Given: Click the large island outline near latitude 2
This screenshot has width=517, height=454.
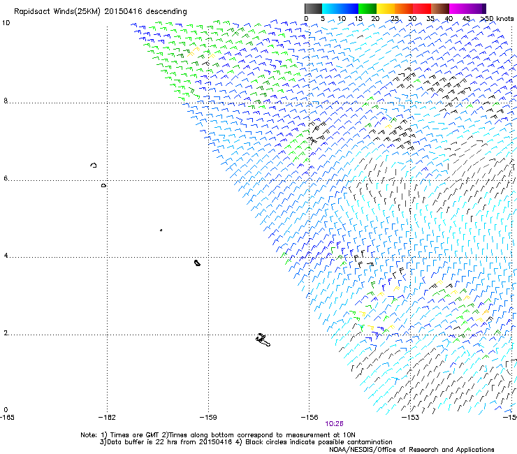Looking at the screenshot, I should point(263,340).
